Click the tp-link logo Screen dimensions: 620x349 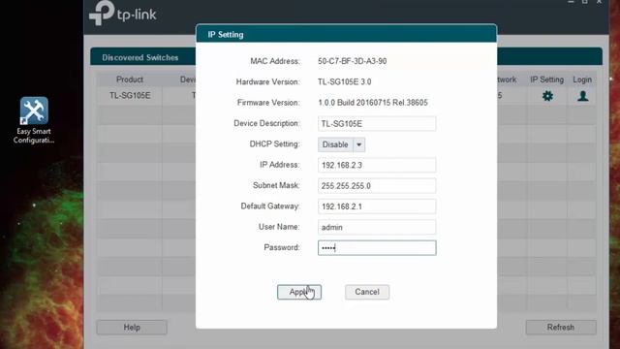coord(123,14)
